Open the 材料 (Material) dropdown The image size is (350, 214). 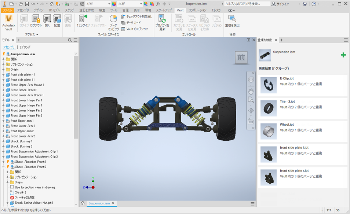pyautogui.click(x=109, y=4)
